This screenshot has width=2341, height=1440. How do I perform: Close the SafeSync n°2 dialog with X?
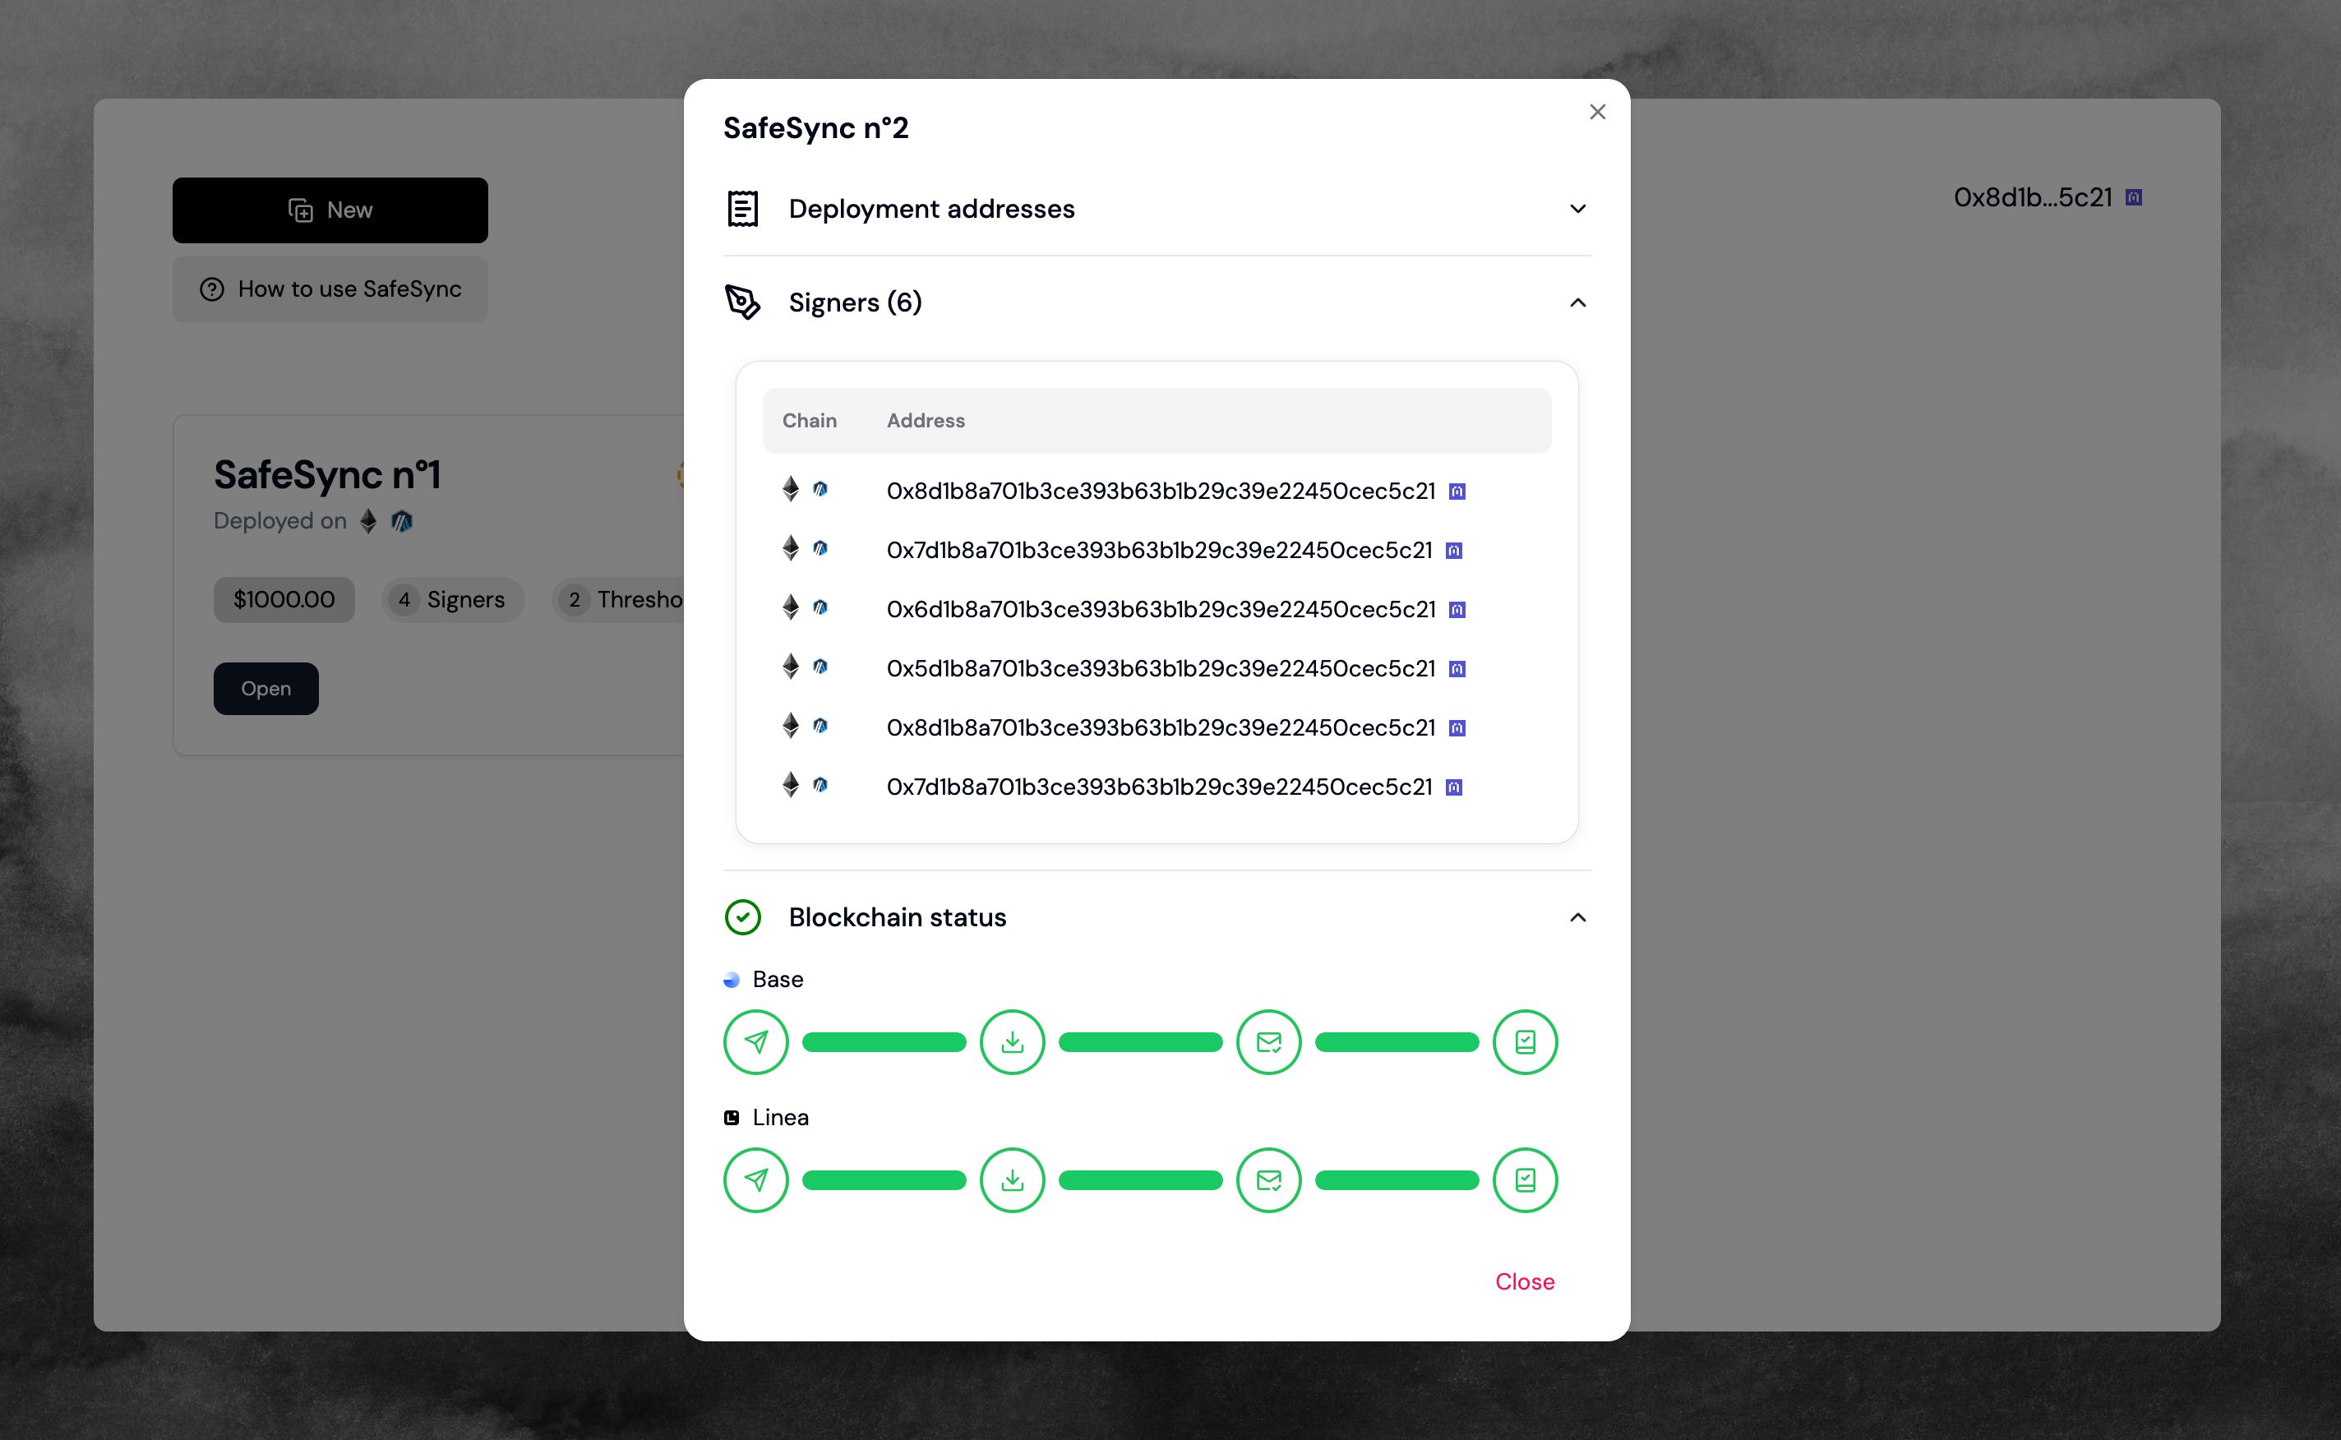click(1597, 113)
